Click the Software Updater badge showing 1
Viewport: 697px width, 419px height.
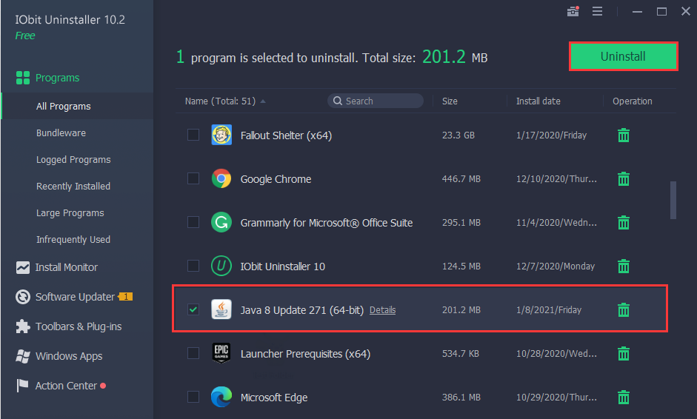(126, 296)
